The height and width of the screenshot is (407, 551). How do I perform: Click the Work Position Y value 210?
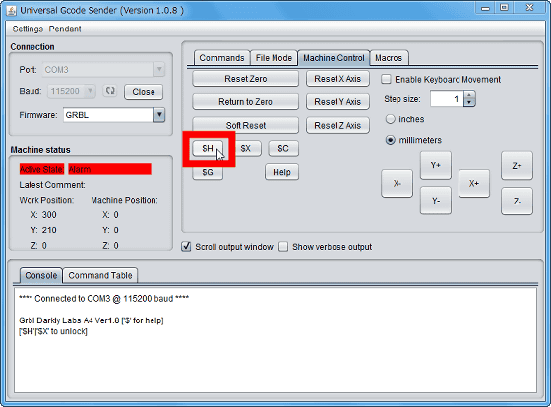(x=49, y=230)
